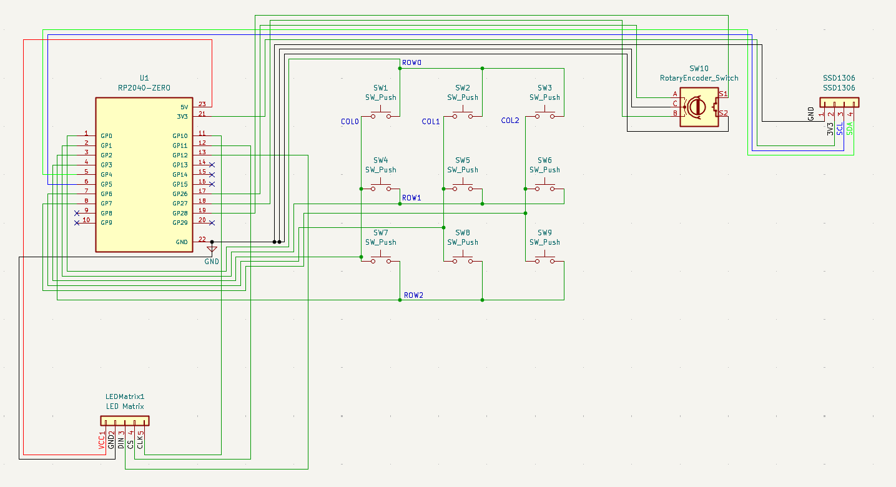Click the green SDA label under SSD1306
Viewport: 896px width, 487px height.
click(x=850, y=129)
